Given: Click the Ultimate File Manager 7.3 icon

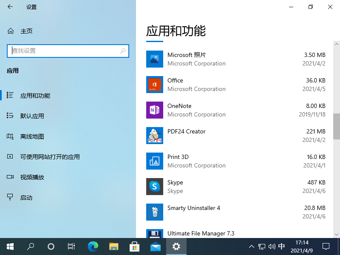Looking at the screenshot, I should click(155, 234).
